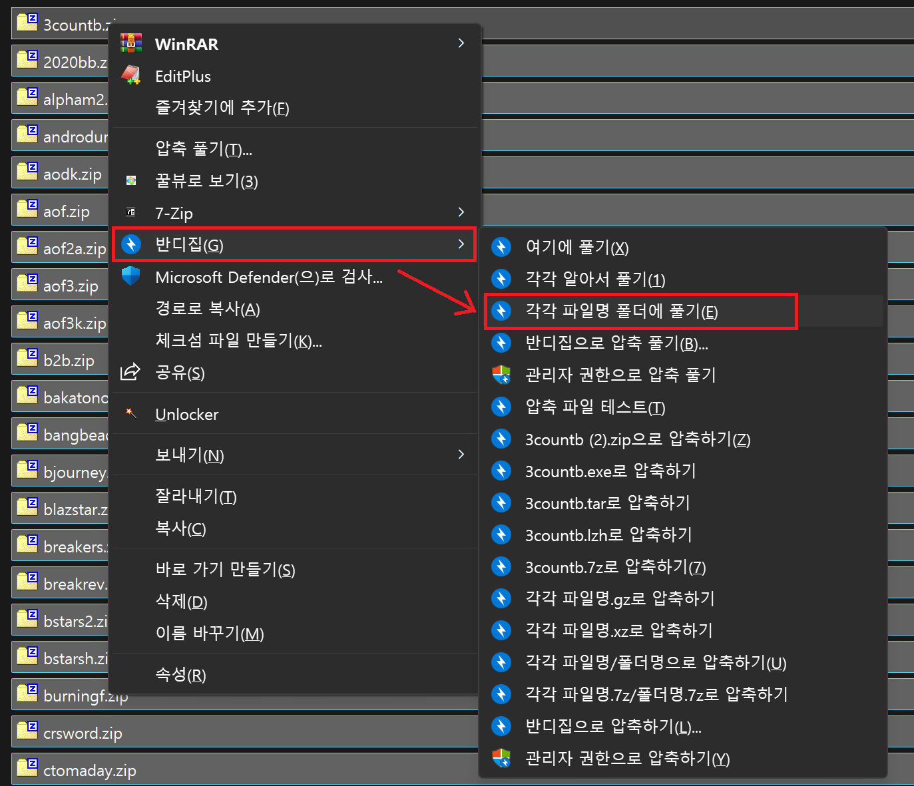
Task: Select file aof2a.zip
Action: click(x=75, y=249)
